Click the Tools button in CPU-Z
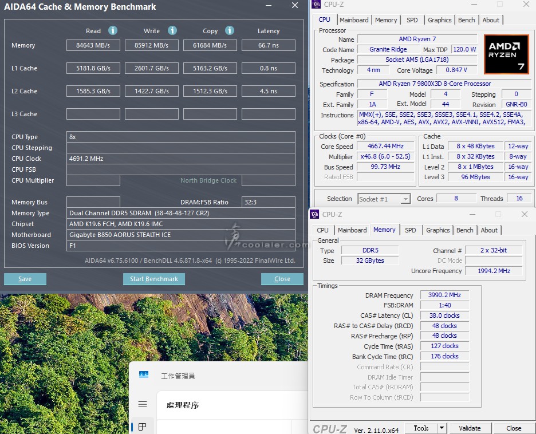 (x=421, y=428)
